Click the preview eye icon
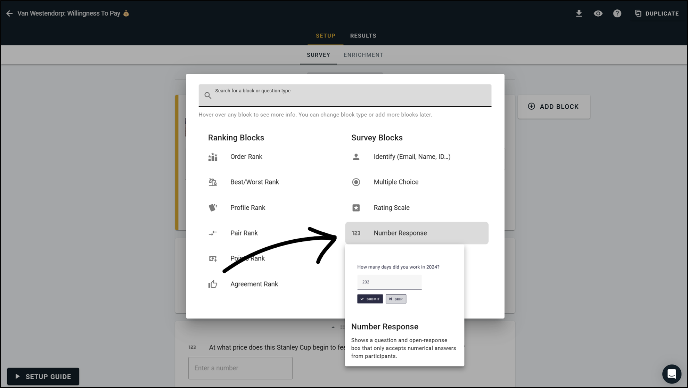Screen dimensions: 688x388 coord(598,14)
